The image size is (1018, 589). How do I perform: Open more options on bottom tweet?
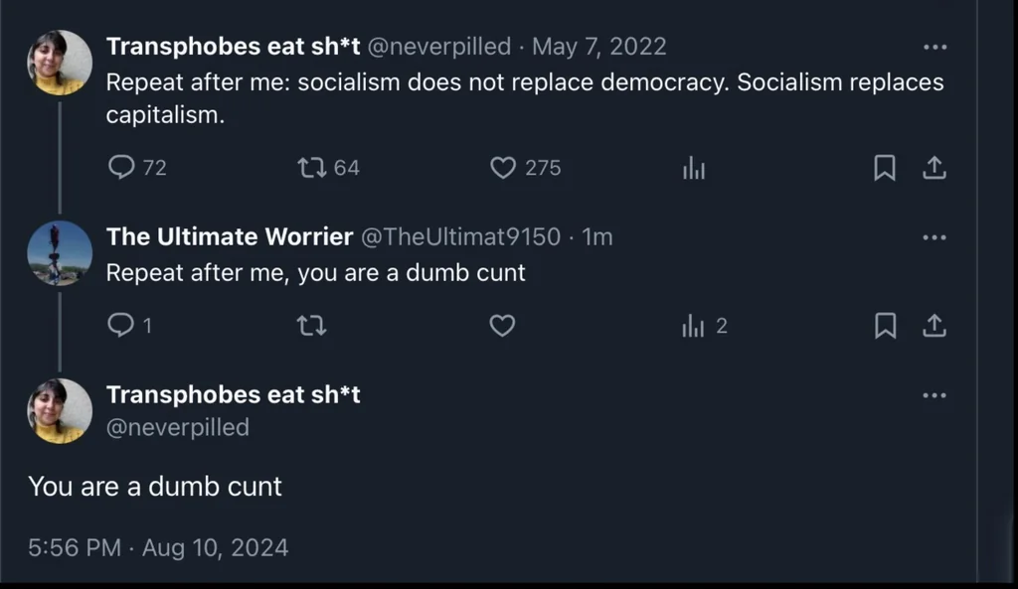tap(933, 395)
